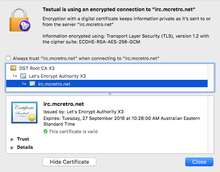220x172 pixels.
Task: Expand the Details section
Action: 12,148
